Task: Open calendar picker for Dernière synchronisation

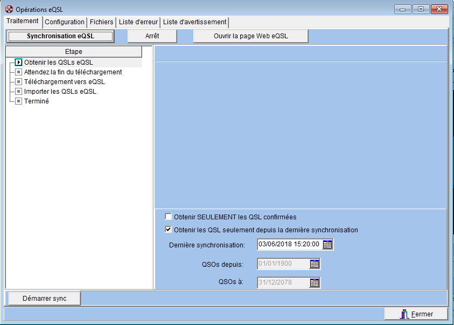Action: pos(327,245)
